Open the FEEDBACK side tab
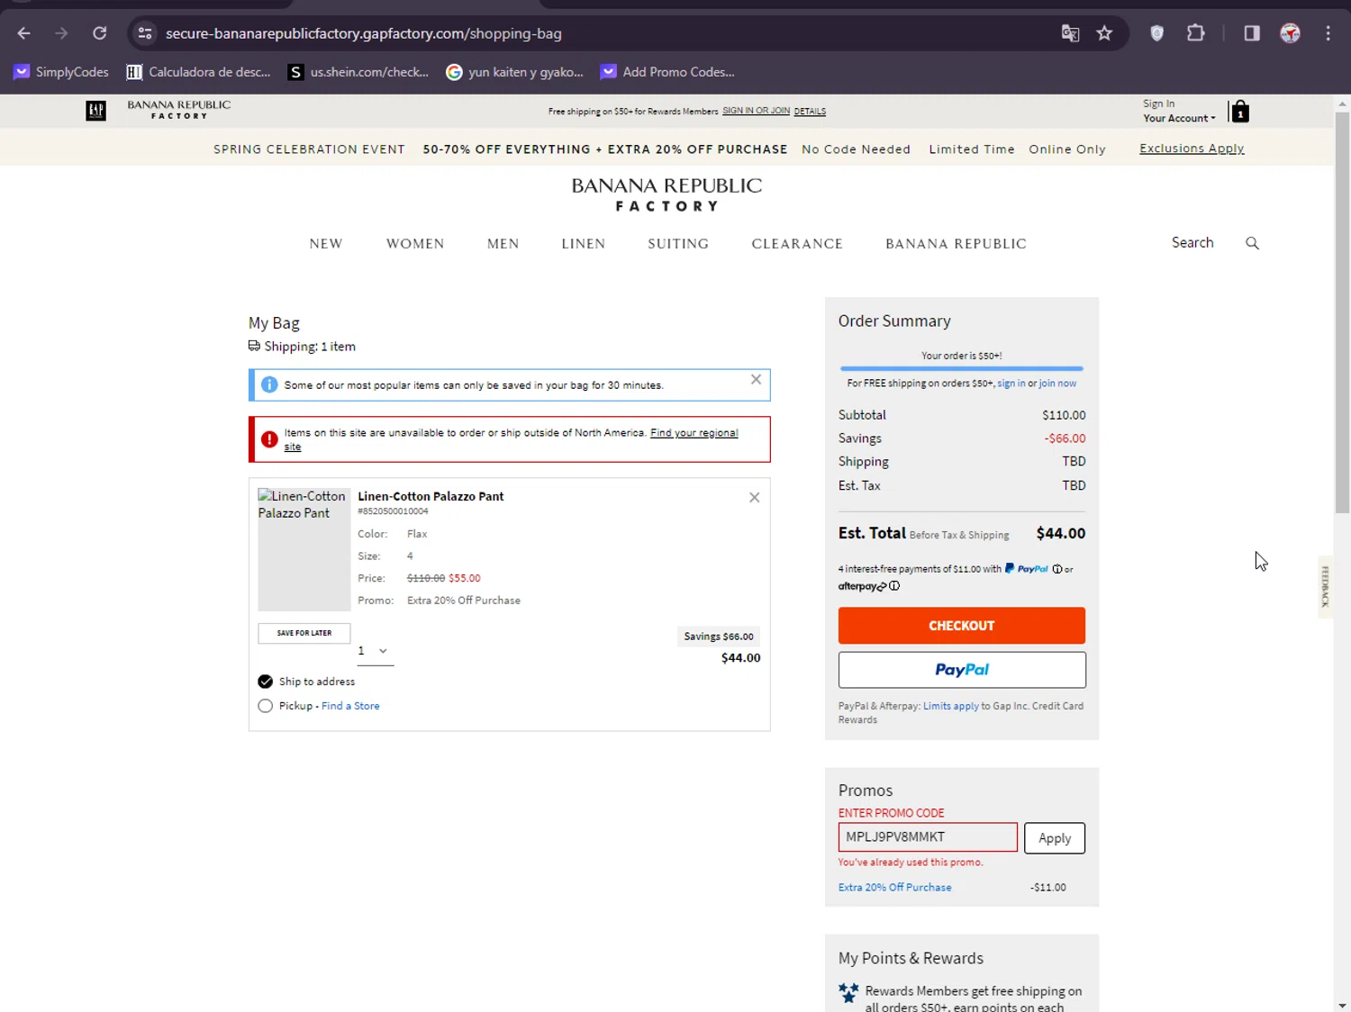The image size is (1351, 1012). [1325, 587]
